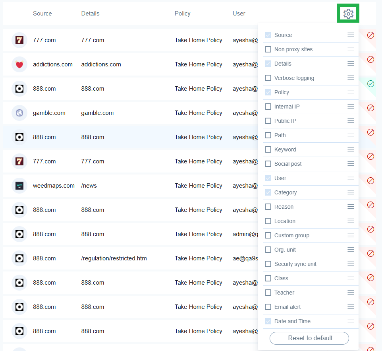Click the reorder handle next to Source

pyautogui.click(x=351, y=35)
